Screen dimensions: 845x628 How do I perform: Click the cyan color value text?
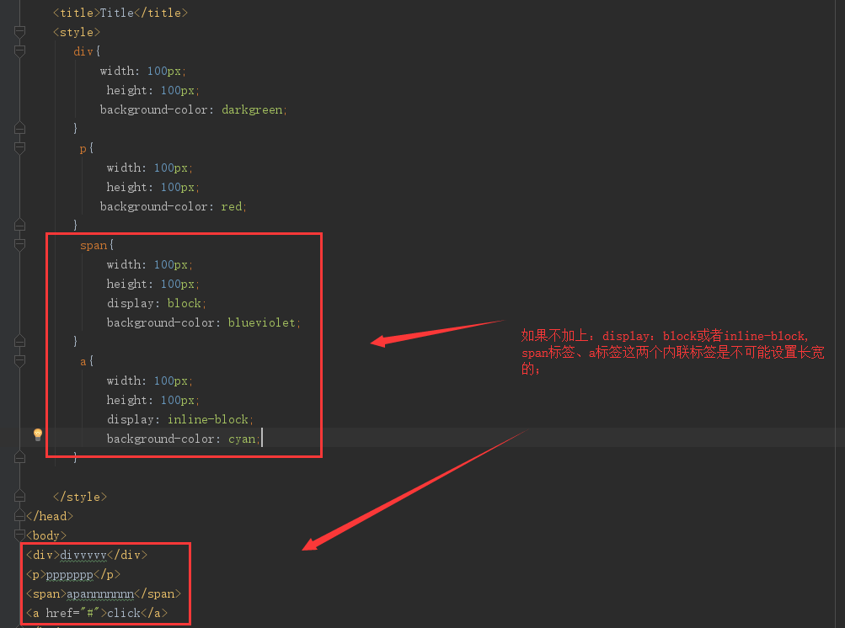(x=243, y=438)
